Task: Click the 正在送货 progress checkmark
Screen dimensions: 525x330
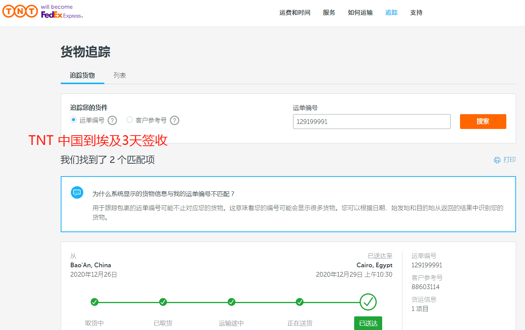Action: click(x=300, y=302)
